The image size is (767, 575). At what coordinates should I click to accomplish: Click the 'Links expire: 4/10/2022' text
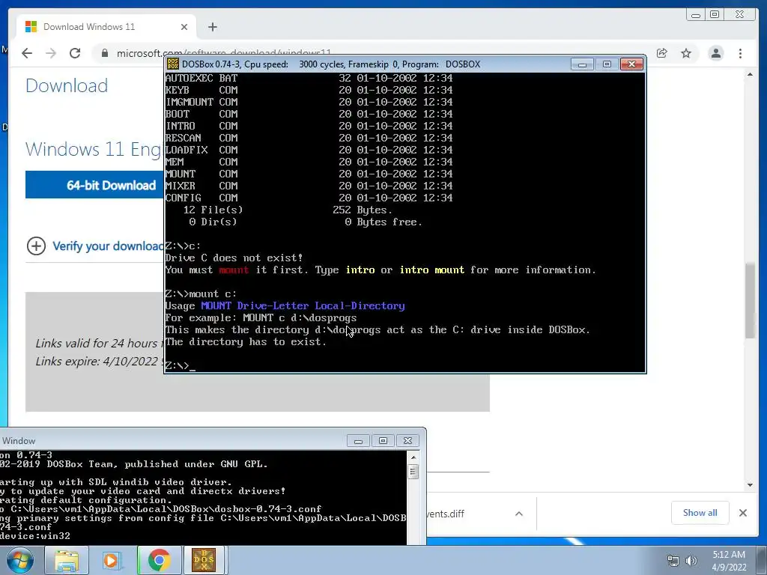coord(100,362)
